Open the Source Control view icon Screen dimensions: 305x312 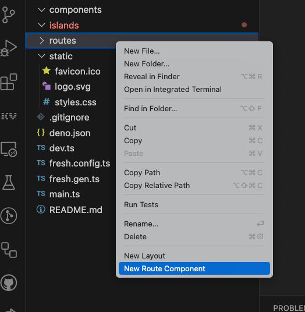(x=9, y=15)
